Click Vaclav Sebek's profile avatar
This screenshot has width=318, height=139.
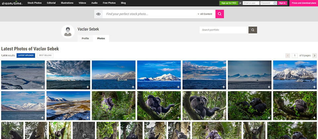point(68,32)
